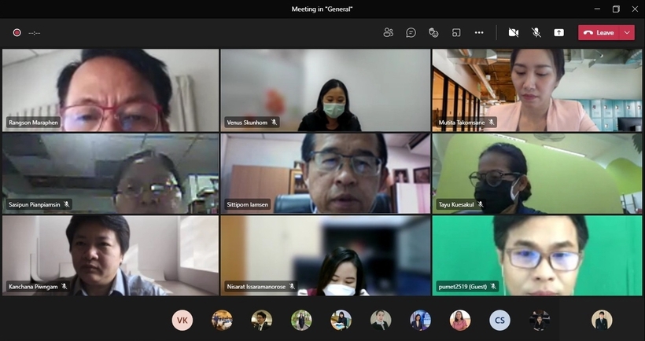Image resolution: width=645 pixels, height=341 pixels.
Task: Click the fourth participant avatar with green background
Action: click(301, 321)
